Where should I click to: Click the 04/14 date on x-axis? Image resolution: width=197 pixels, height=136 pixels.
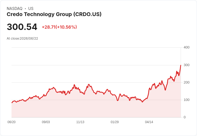(149, 122)
